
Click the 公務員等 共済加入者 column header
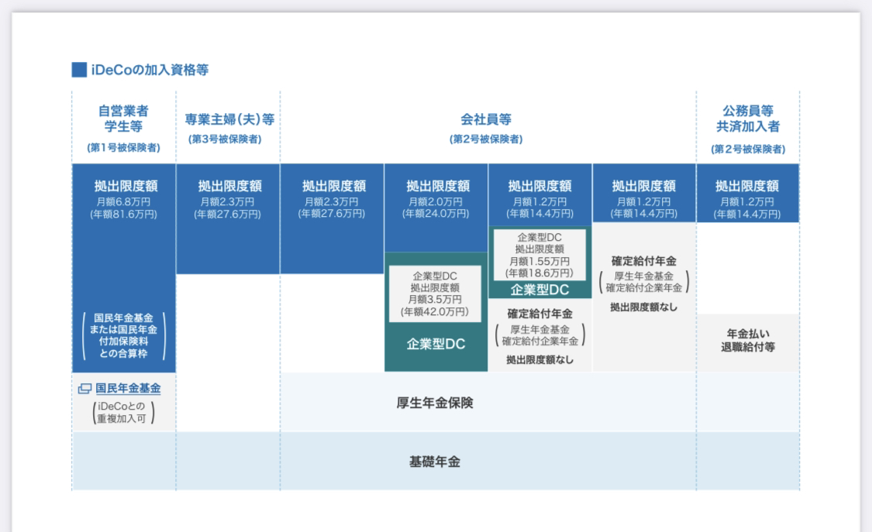pyautogui.click(x=748, y=118)
